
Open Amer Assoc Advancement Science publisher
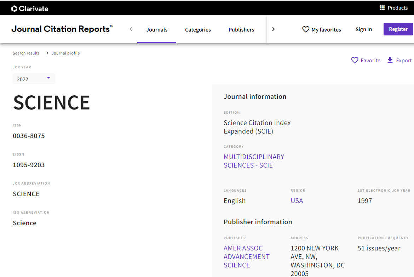(247, 257)
